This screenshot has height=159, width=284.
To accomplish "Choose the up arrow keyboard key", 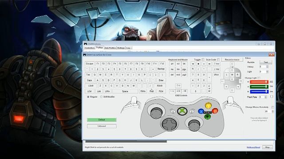I will coord(178,85).
